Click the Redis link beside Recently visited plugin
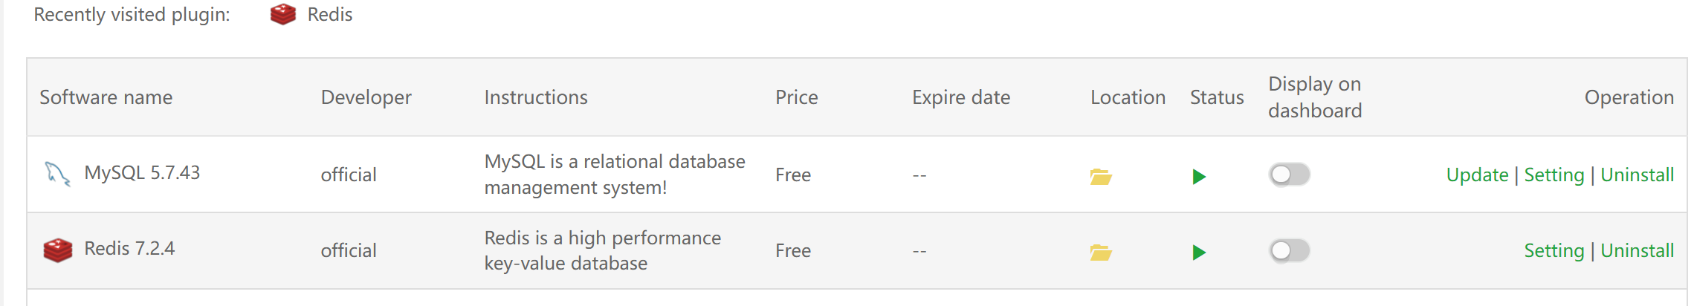Image resolution: width=1694 pixels, height=306 pixels. coord(330,15)
